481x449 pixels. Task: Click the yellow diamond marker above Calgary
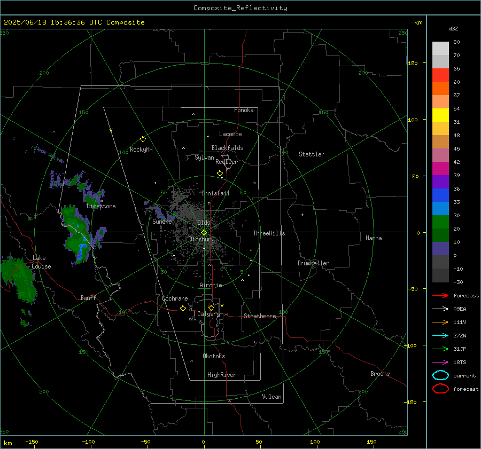[x=211, y=308]
